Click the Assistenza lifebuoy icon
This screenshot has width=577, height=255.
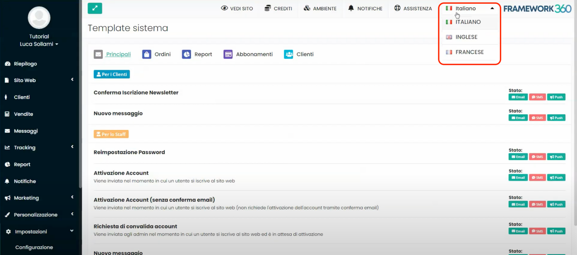pyautogui.click(x=397, y=8)
